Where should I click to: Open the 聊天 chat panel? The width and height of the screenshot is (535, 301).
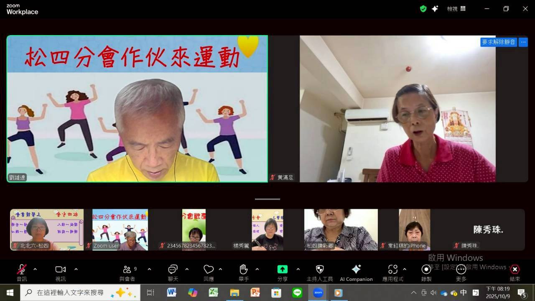(173, 270)
